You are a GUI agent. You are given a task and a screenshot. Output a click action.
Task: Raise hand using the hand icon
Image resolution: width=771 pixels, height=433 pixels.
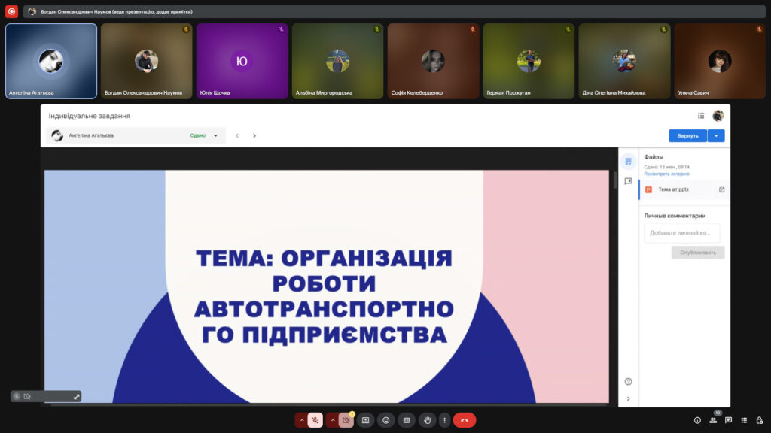(x=428, y=420)
